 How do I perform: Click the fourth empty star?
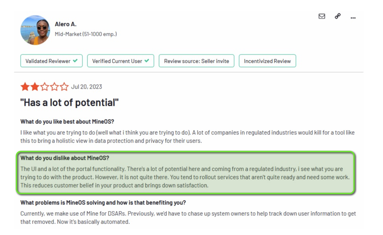(x=54, y=87)
